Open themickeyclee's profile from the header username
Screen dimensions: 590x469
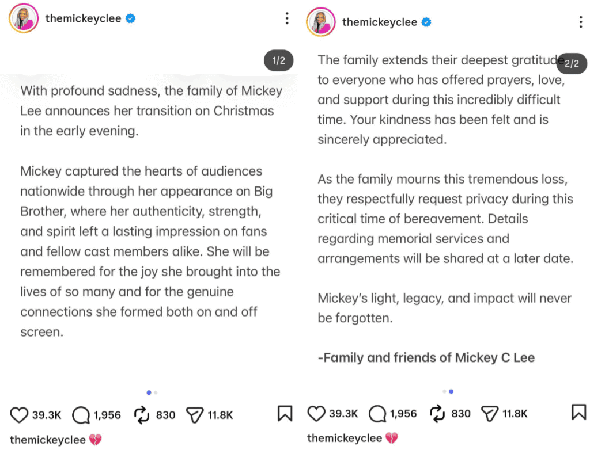tap(84, 18)
